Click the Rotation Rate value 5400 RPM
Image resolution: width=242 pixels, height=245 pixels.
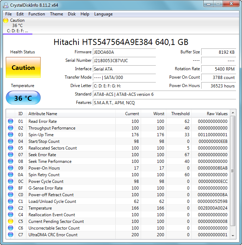pyautogui.click(x=218, y=69)
